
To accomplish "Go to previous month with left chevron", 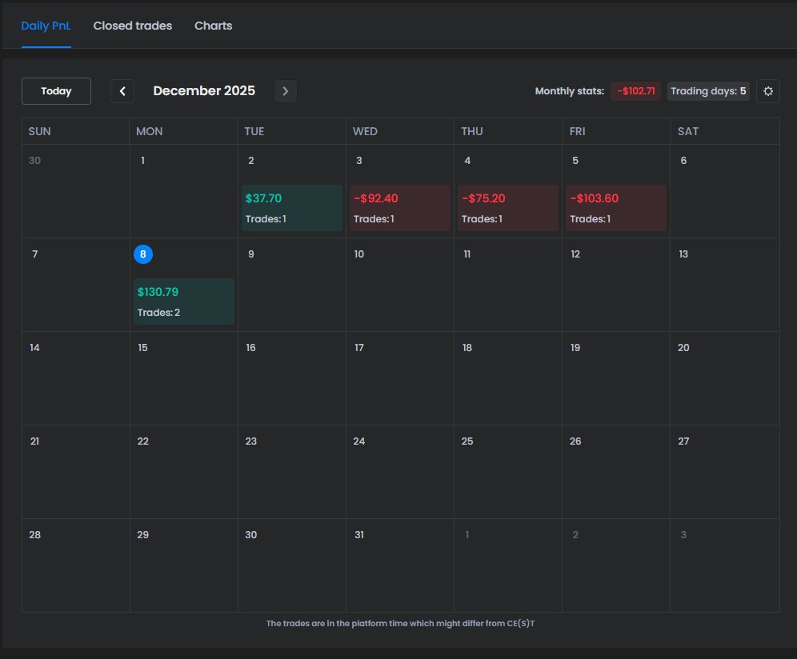I will 122,91.
